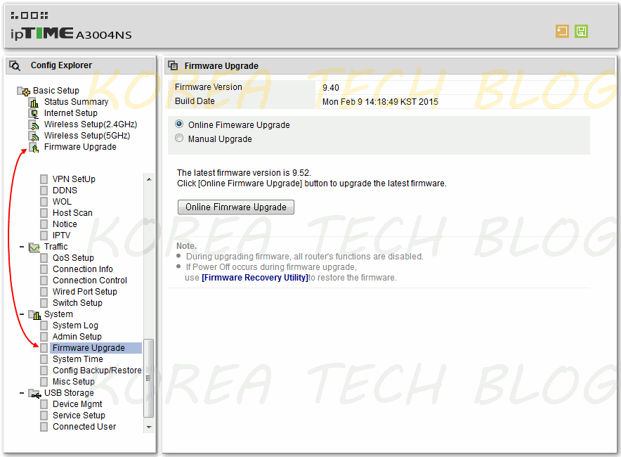Select highlighted Firmware Upgrade under System
Image resolution: width=621 pixels, height=457 pixels.
(x=96, y=348)
